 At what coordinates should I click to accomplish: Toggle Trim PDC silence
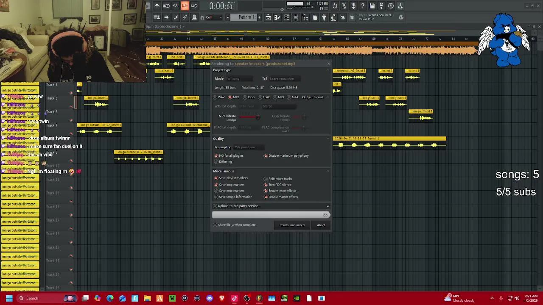278,185
